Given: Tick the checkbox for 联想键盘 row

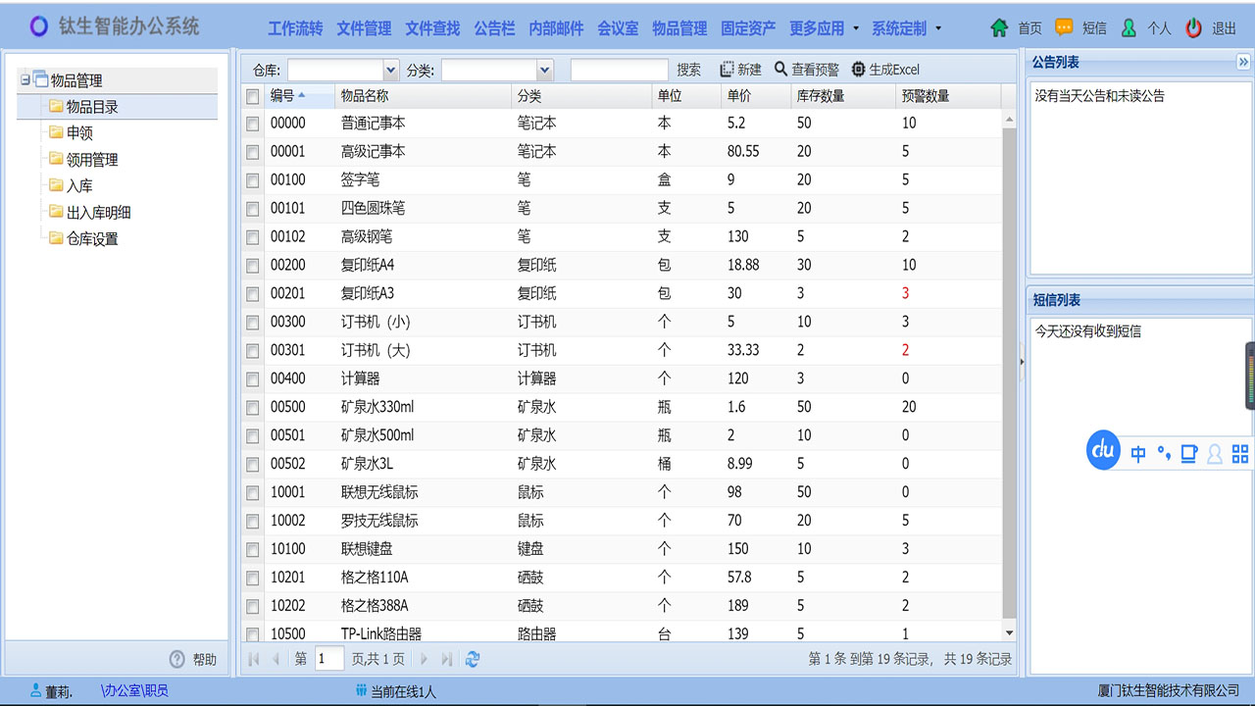Looking at the screenshot, I should 252,549.
